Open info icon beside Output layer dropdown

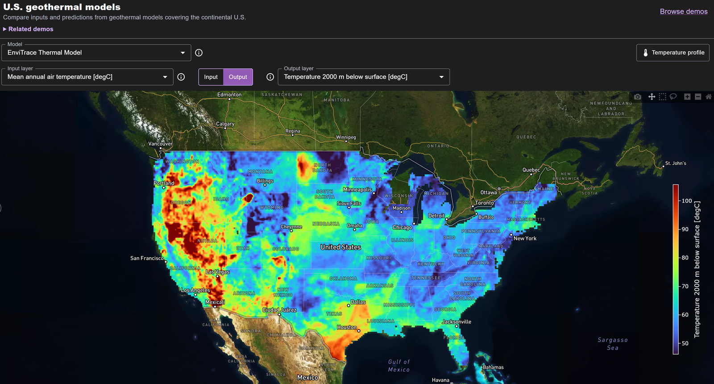point(270,77)
